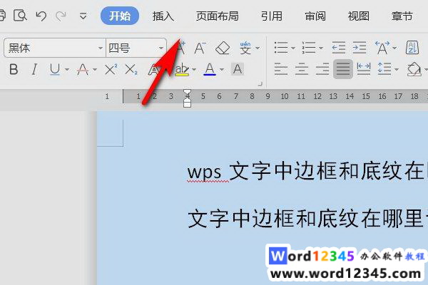
Task: Open the 章节 tab
Action: (402, 16)
